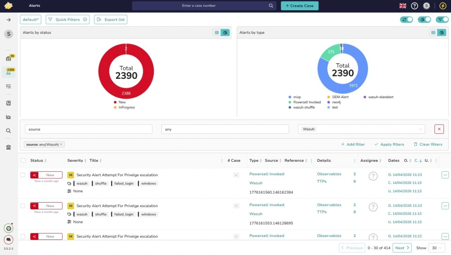Toggle the filters panel switch
Image resolution: width=451 pixels, height=255 pixels.
442,20
